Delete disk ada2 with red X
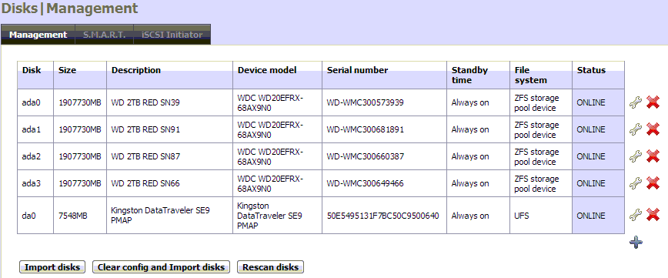This screenshot has height=278, width=668. (653, 156)
